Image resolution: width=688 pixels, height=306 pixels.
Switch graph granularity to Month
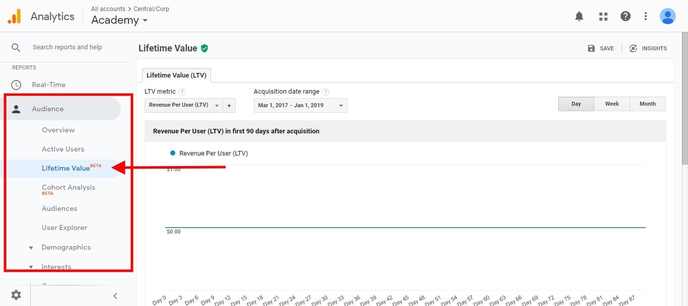pyautogui.click(x=647, y=104)
